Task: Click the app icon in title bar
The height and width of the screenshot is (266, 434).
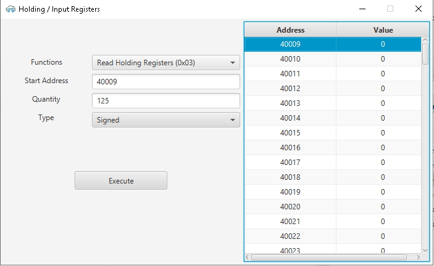Action: [10, 9]
